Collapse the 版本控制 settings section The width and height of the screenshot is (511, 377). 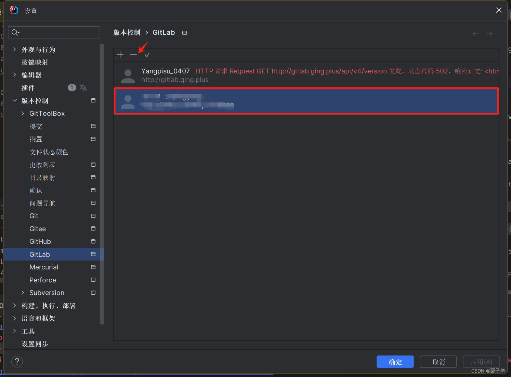click(x=14, y=100)
